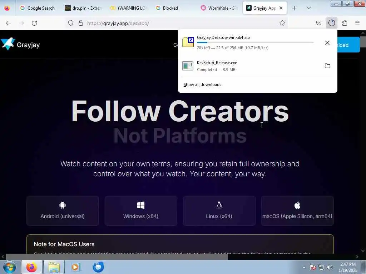The height and width of the screenshot is (274, 366).
Task: Expand the list all tabs chevron
Action: point(309,8)
